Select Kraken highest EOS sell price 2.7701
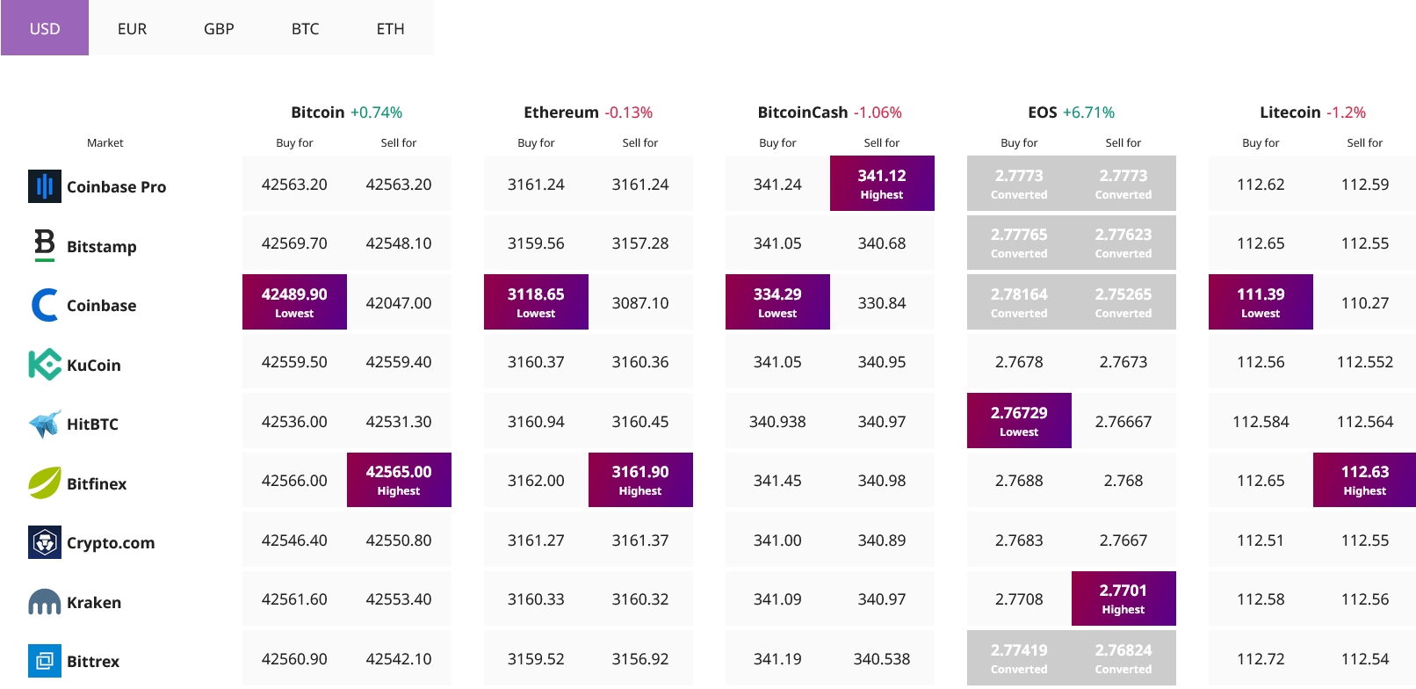Viewport: 1416px width, 689px height. tap(1123, 598)
